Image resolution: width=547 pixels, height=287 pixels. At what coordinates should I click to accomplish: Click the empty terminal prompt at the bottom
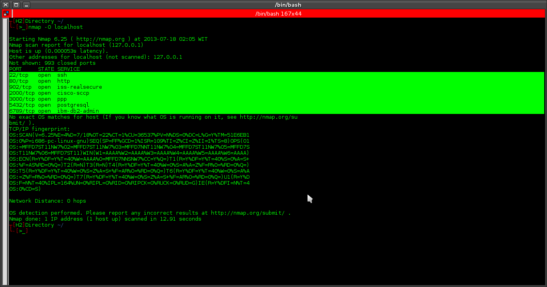[22, 231]
